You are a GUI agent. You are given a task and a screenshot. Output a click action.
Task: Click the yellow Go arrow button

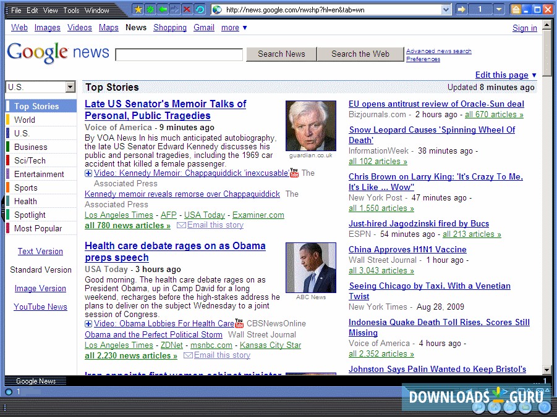pos(461,10)
